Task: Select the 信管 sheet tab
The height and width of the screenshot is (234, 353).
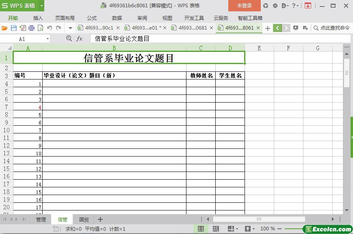Action: click(63, 220)
